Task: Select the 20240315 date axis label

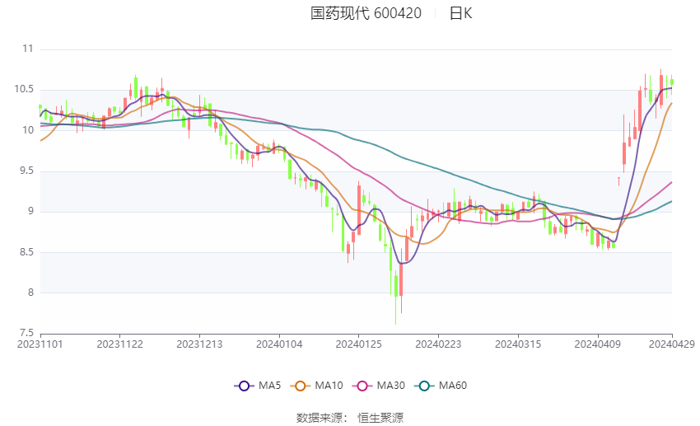Action: pos(518,344)
